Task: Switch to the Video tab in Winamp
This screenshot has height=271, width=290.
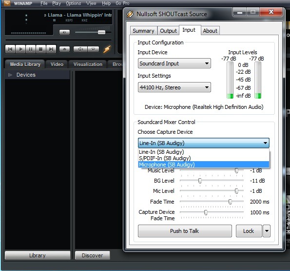Action: [57, 64]
